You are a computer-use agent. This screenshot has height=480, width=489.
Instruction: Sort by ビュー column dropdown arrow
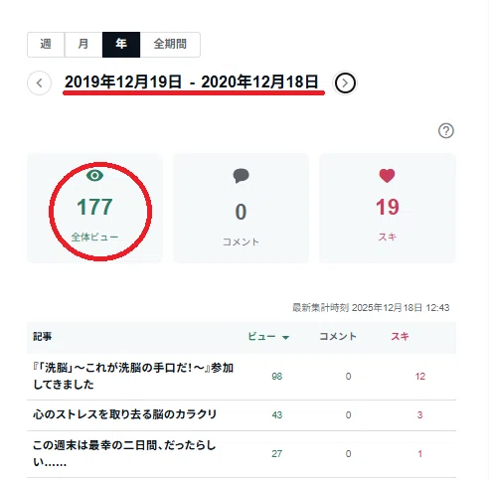285,338
